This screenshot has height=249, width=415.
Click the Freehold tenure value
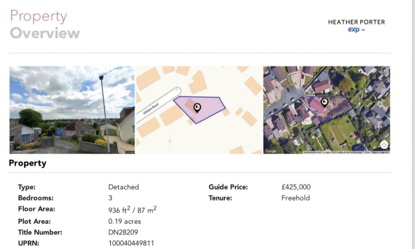[x=295, y=198]
